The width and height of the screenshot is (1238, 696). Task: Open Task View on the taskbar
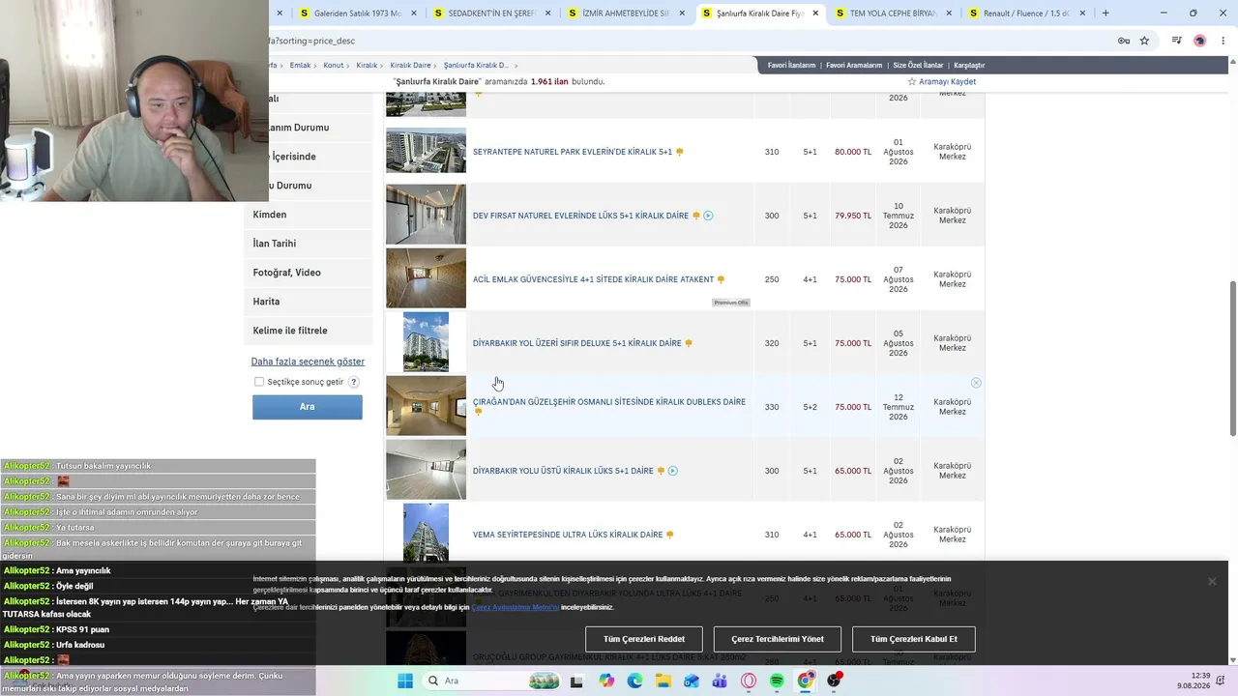click(x=577, y=681)
